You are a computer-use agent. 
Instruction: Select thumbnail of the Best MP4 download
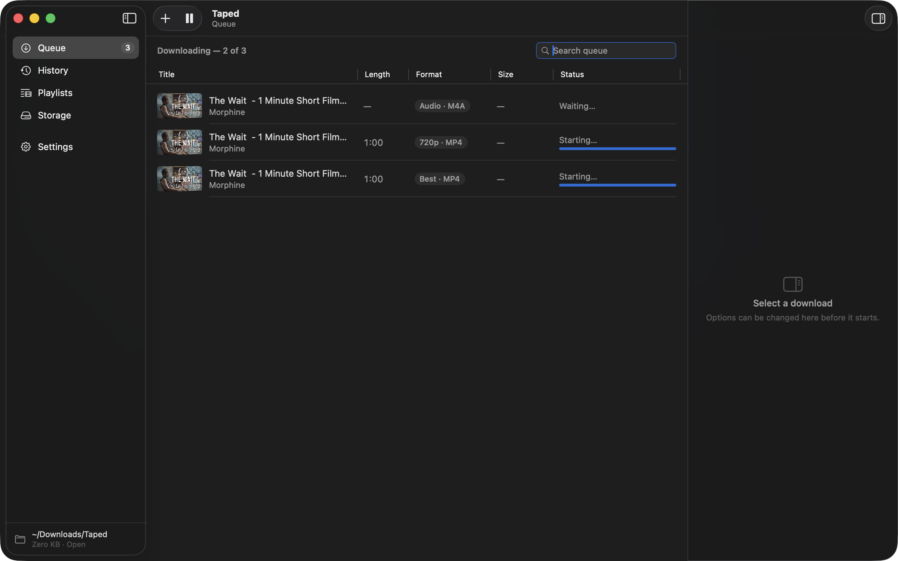[180, 179]
